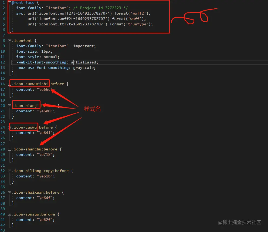Click the "\e66c" content value
This screenshot has height=232, width=268.
pos(45,89)
